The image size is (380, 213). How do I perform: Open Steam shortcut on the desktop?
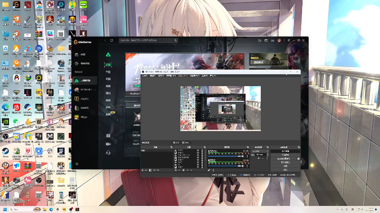5,151
